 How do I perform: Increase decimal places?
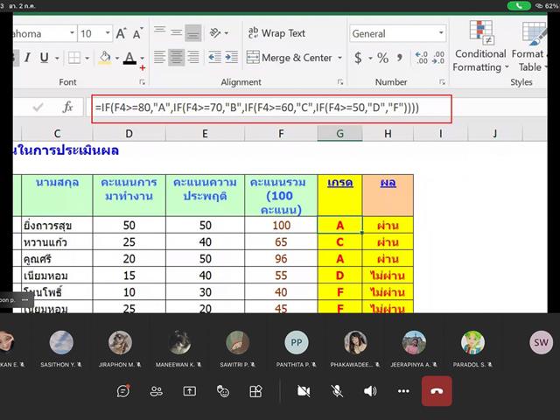coord(422,58)
